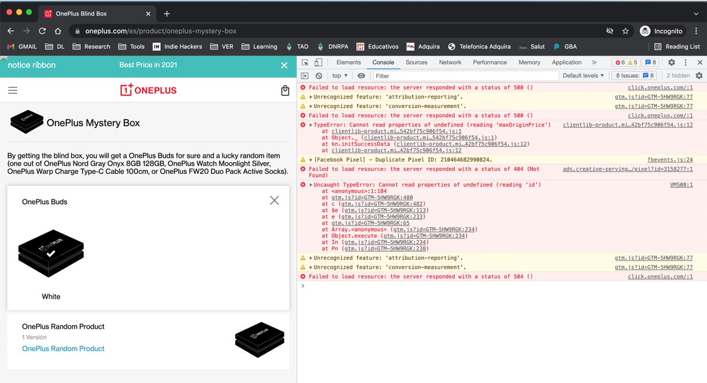The height and width of the screenshot is (383, 707).
Task: Focus the console Filter input
Action: (465, 75)
